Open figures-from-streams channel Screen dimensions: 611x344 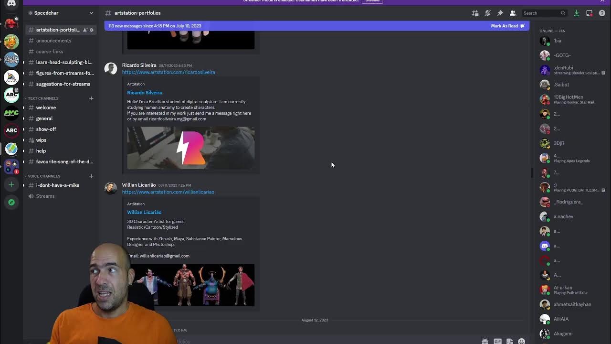point(60,73)
